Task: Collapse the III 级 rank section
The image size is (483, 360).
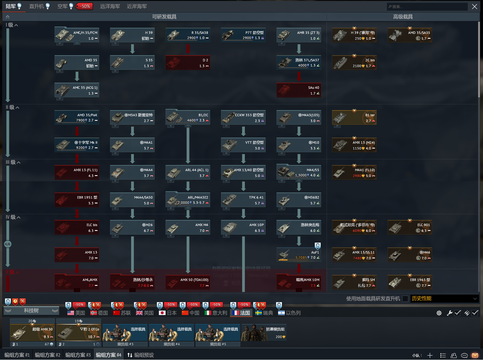Action: (13, 162)
